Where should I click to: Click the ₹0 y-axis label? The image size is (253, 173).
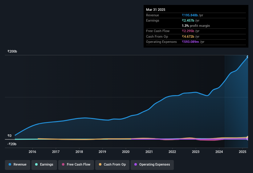[10, 136]
